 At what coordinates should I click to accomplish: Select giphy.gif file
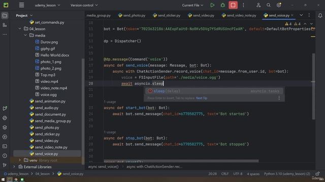coord(48,49)
